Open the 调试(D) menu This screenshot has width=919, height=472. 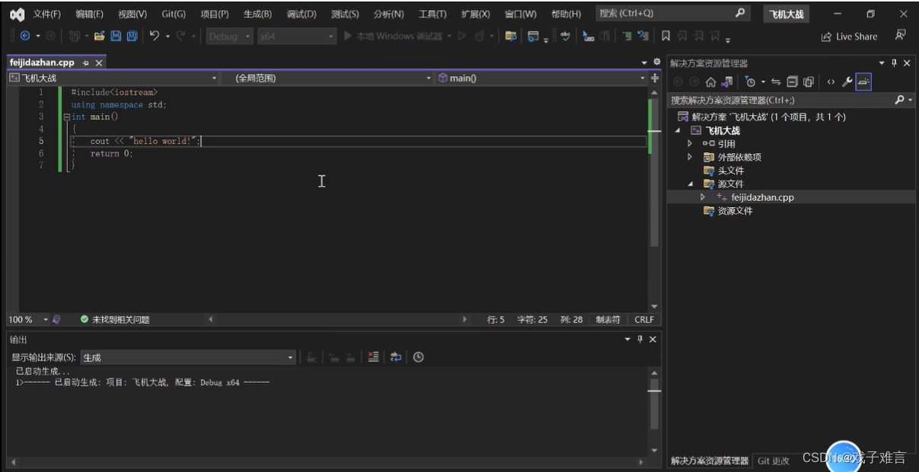tap(302, 14)
